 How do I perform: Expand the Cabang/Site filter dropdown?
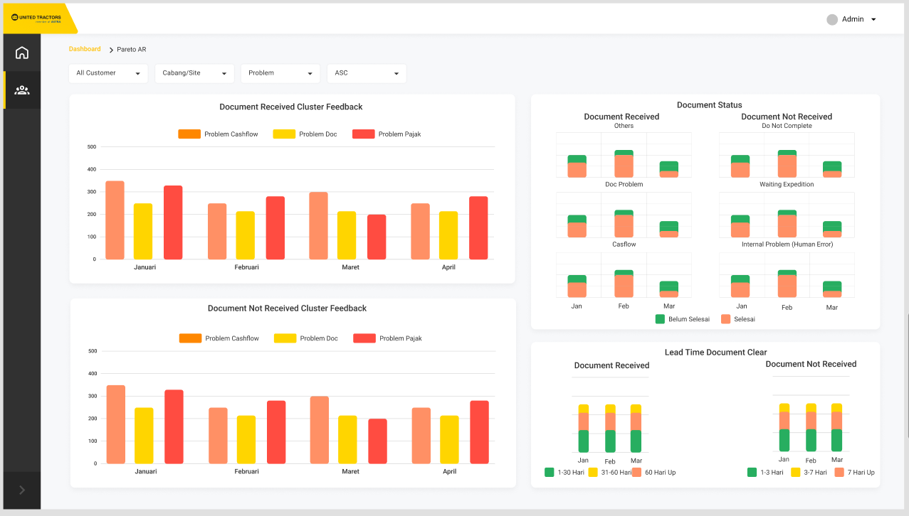click(194, 73)
